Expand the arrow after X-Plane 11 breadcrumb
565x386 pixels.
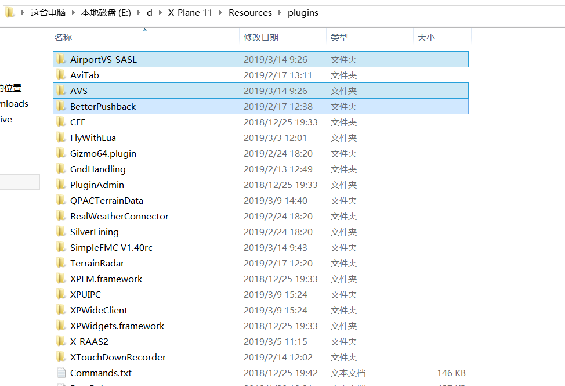tap(220, 13)
